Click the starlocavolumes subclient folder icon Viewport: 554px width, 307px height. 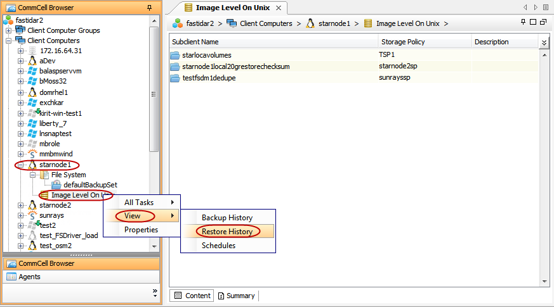click(x=175, y=55)
